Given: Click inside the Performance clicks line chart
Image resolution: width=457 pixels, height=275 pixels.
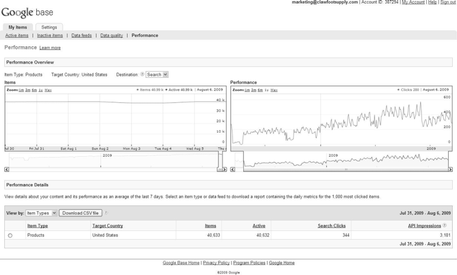Looking at the screenshot, I should pyautogui.click(x=341, y=119).
